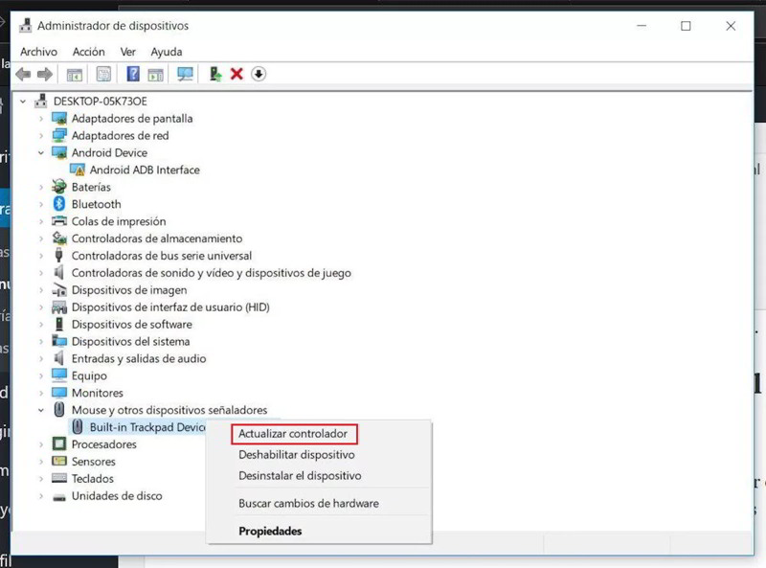The height and width of the screenshot is (568, 766).
Task: Select the DESKTOP-05K73OE root node
Action: pos(100,101)
